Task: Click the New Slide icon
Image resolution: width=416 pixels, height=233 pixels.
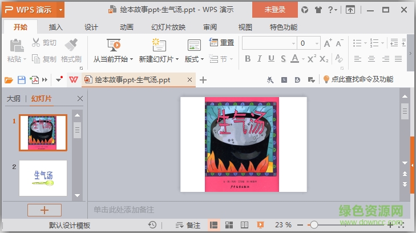Action: coord(159,45)
